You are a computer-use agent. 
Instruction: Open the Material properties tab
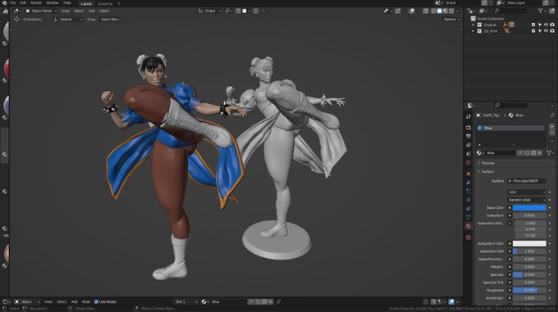point(469,226)
